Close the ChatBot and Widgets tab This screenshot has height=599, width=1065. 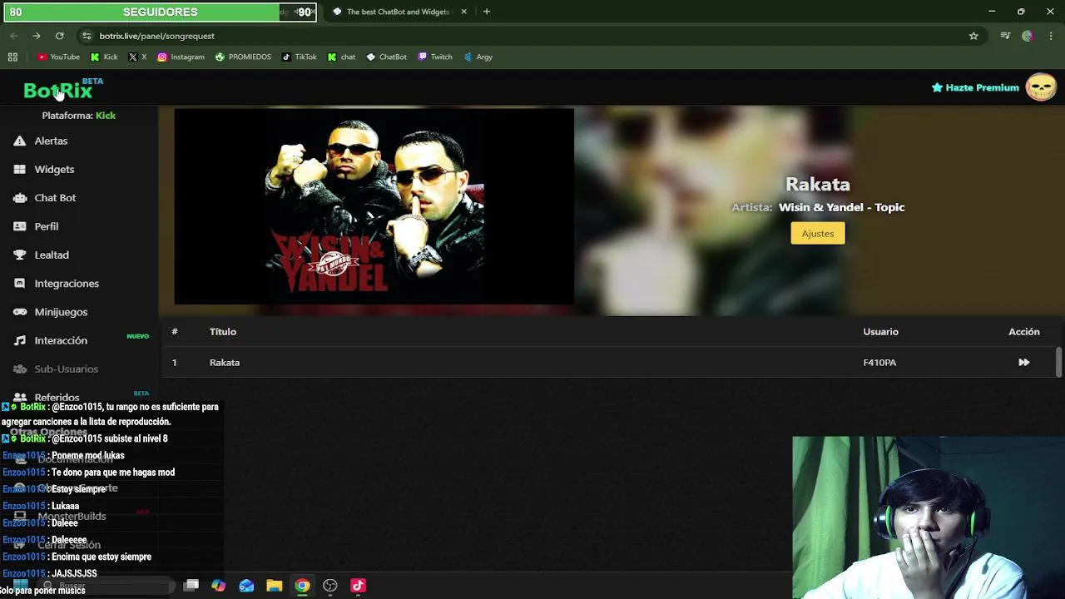click(463, 12)
